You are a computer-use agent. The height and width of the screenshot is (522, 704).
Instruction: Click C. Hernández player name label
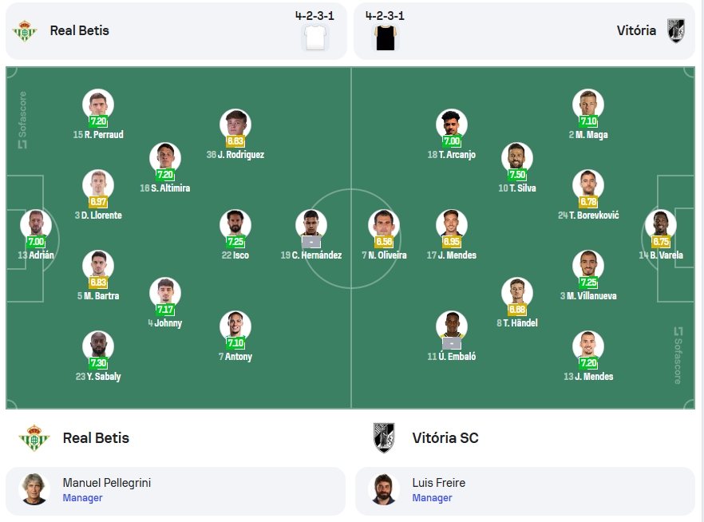click(x=311, y=255)
